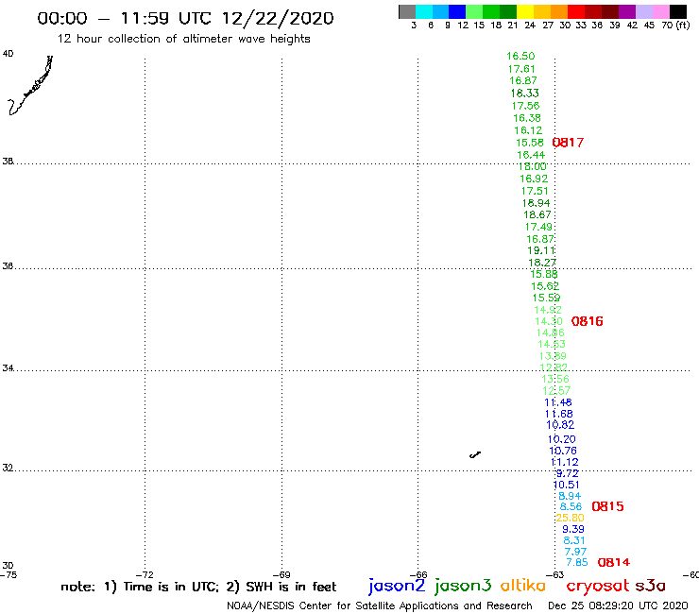Screen dimensions: 699x614
Task: Select the 16.44 wave height value
Action: point(531,155)
